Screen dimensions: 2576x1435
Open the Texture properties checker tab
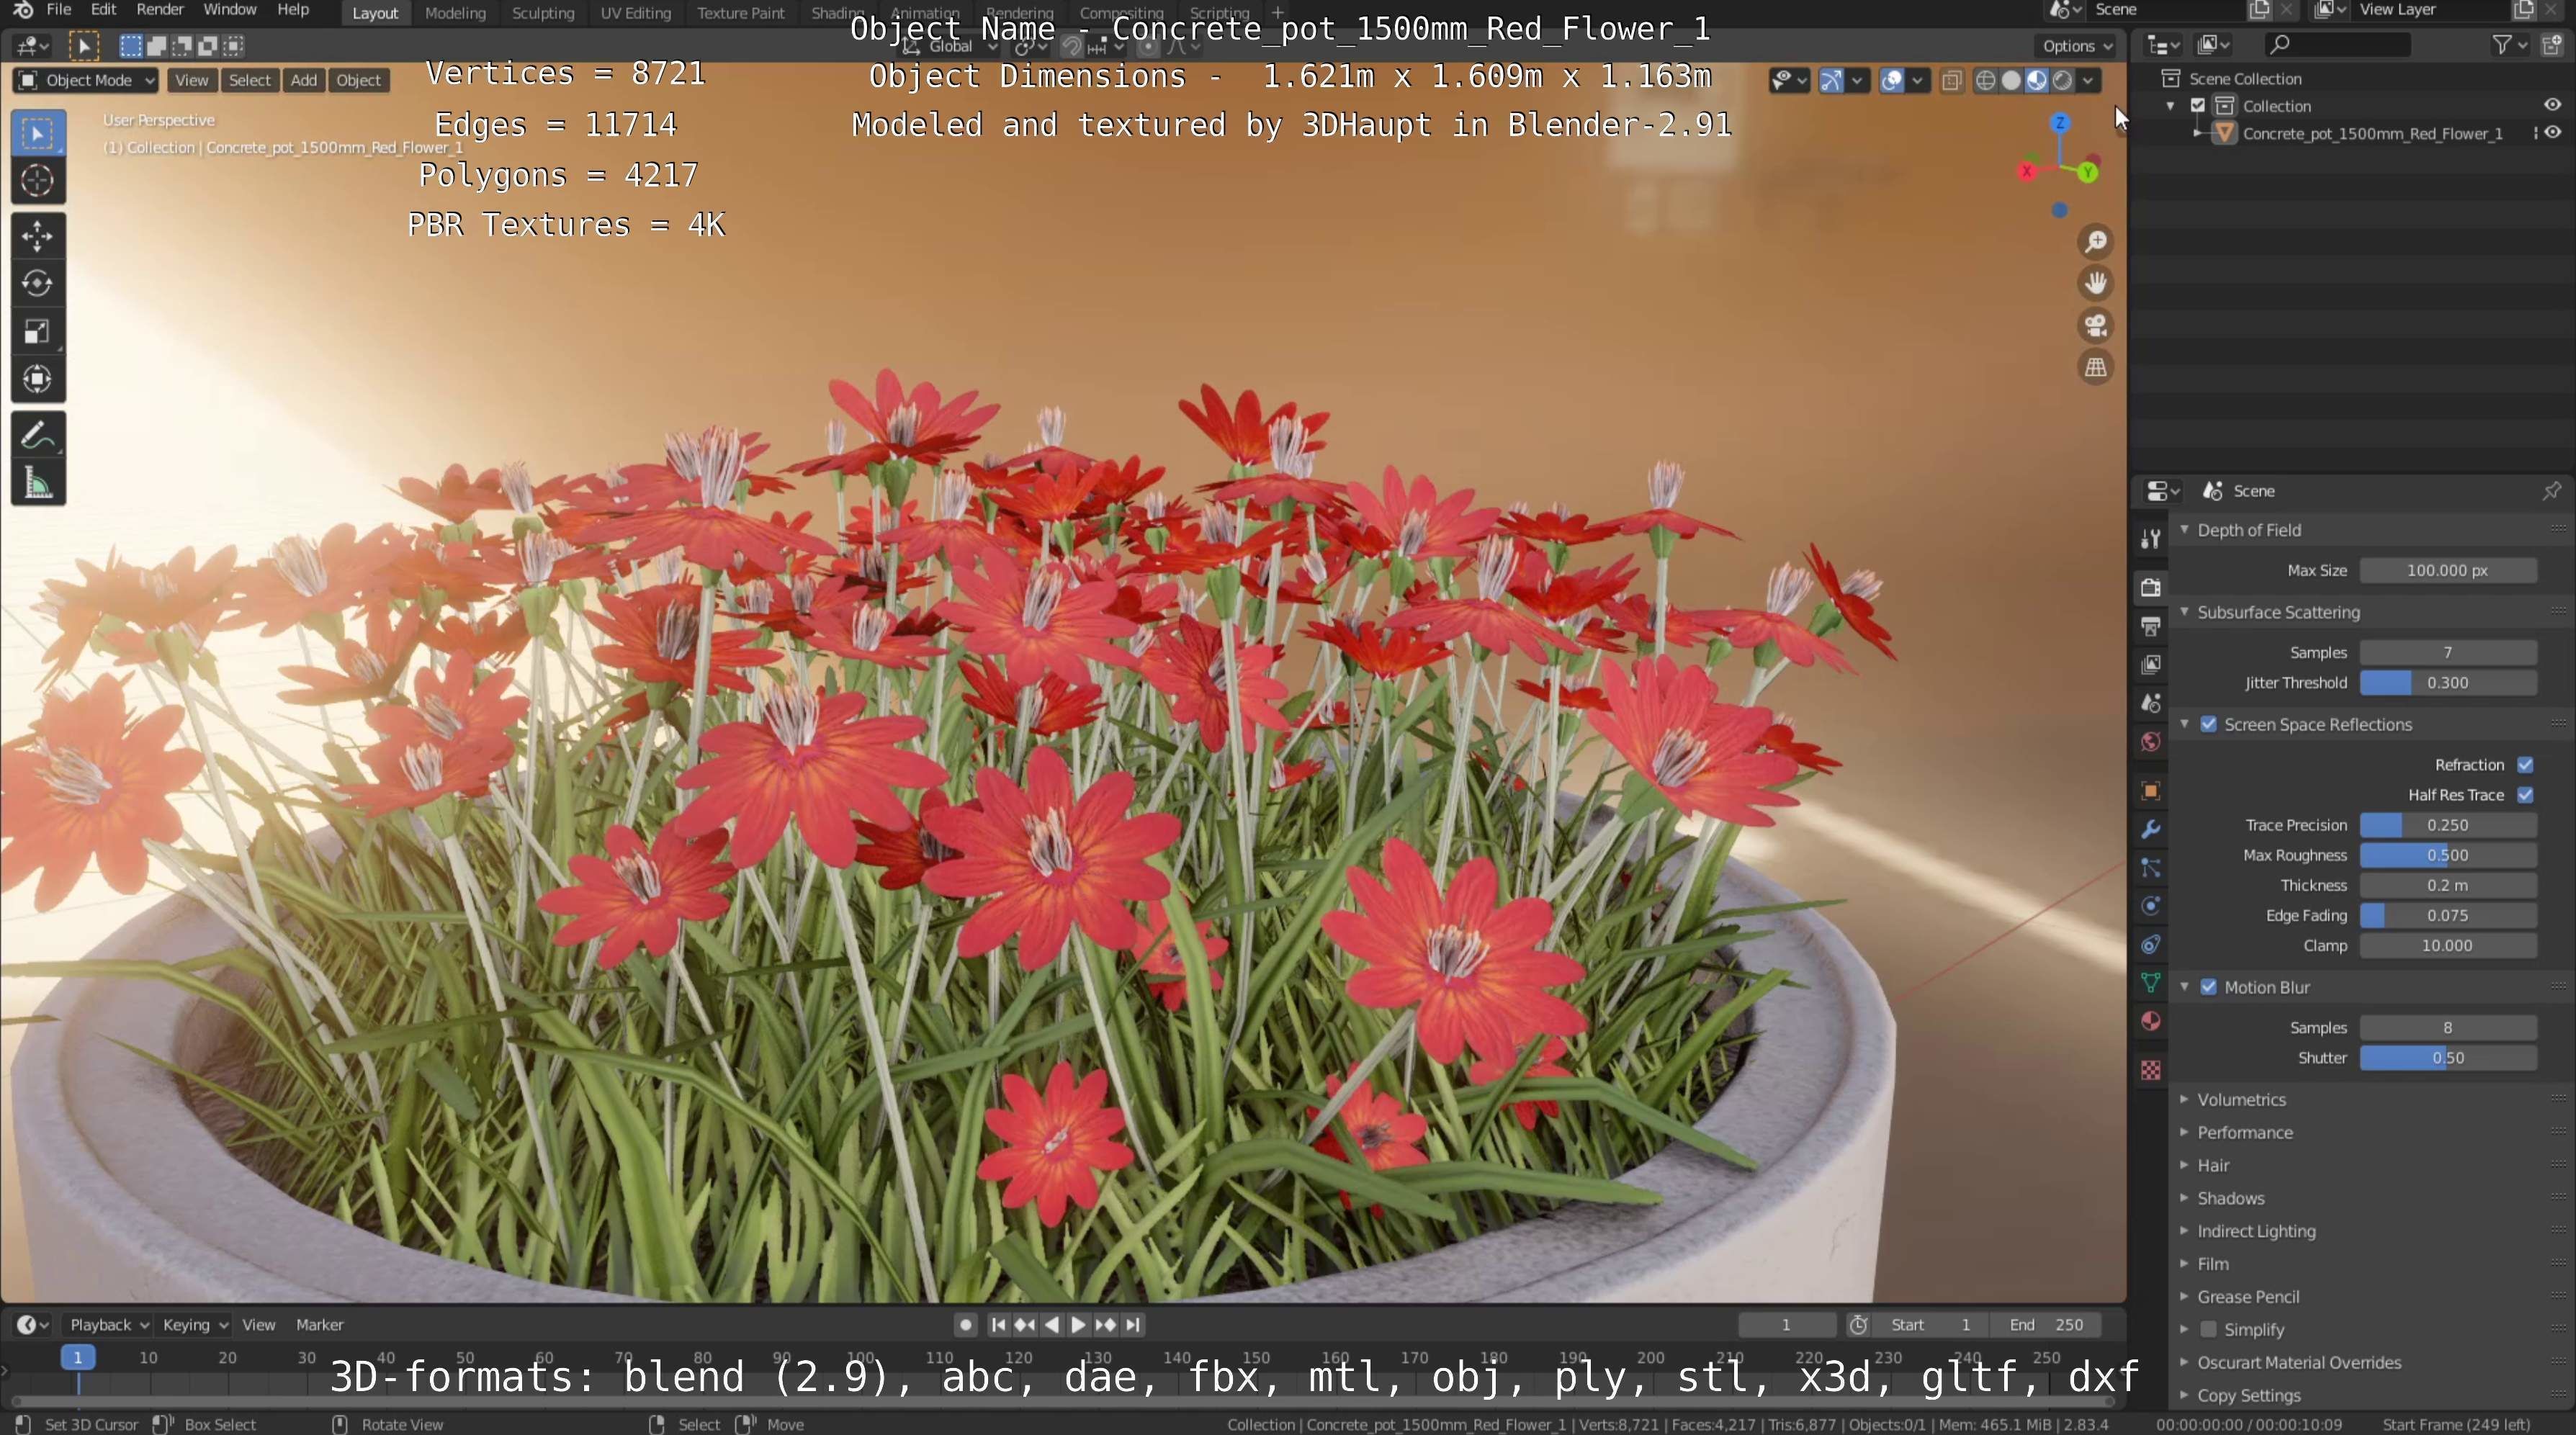click(2151, 1070)
